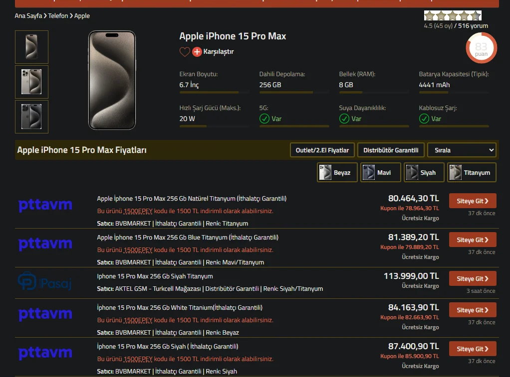Click Ekran Boyutu 6.7 İnç value
The image size is (510, 377).
189,85
